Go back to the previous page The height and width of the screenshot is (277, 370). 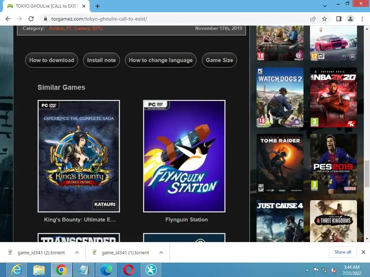click(8, 19)
